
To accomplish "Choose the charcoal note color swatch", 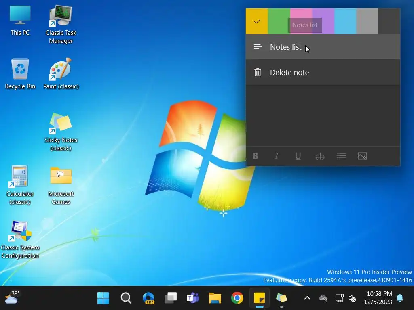I will (x=389, y=21).
